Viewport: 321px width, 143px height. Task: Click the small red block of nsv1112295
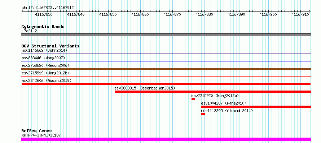(x=203, y=114)
